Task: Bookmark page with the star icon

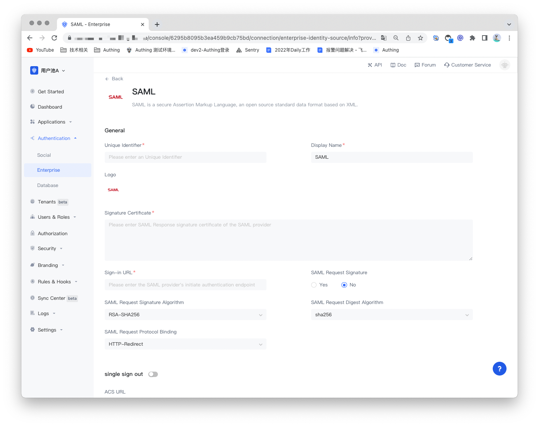Action: pos(420,38)
